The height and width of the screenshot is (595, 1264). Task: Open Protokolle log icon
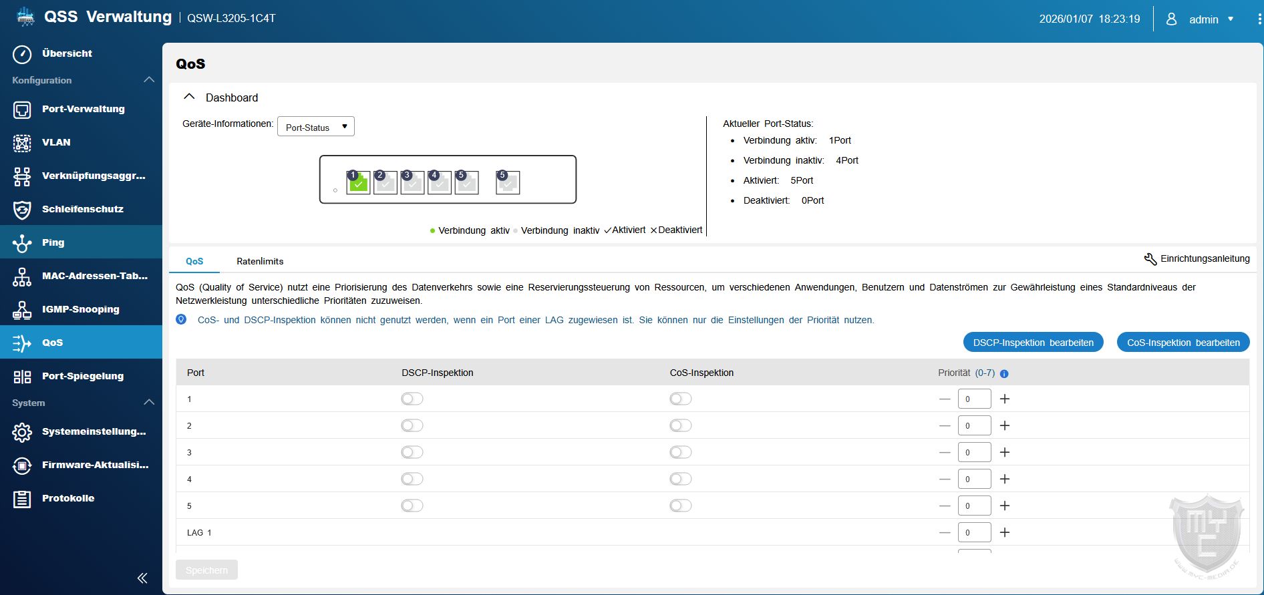(22, 499)
